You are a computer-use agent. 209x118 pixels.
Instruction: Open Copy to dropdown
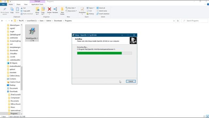[43, 11]
